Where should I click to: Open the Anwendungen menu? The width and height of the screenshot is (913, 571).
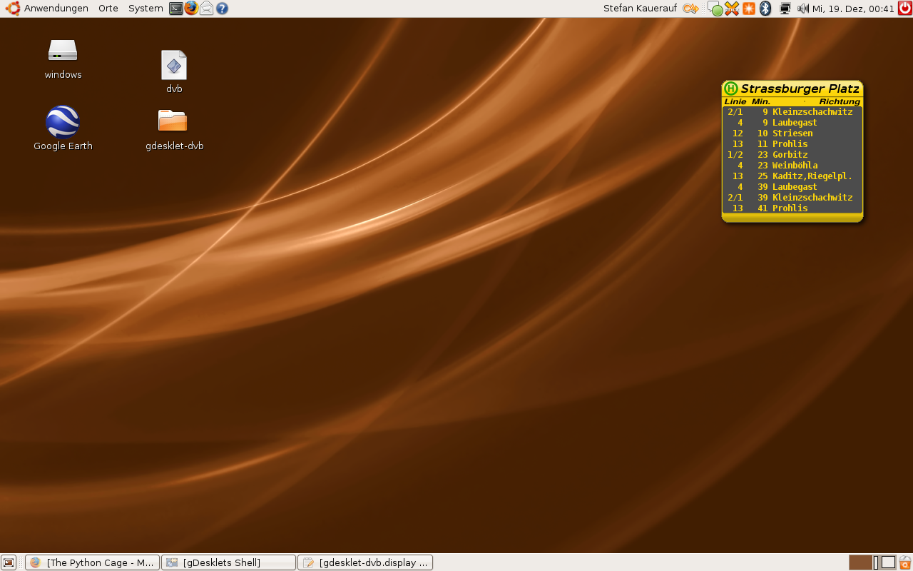(56, 9)
